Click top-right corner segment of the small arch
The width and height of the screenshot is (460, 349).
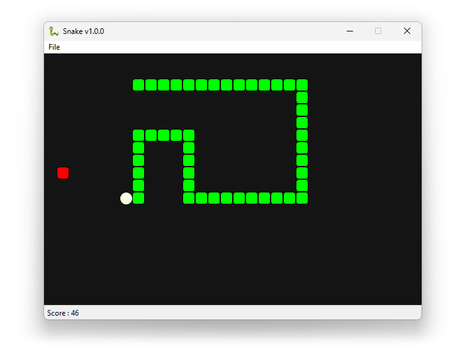189,135
